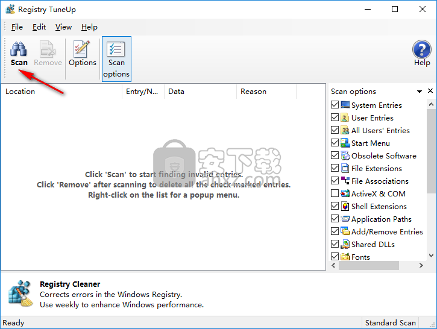Enable the ActiveX & COM checkbox
The width and height of the screenshot is (437, 329).
click(335, 193)
